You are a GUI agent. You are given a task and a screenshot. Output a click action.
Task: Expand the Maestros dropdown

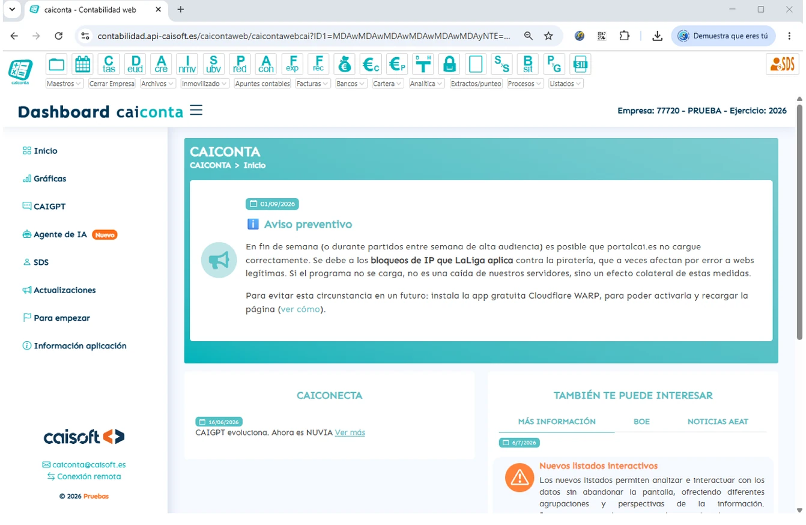(64, 83)
